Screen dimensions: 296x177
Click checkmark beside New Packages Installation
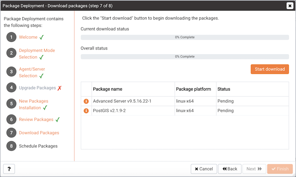(x=45, y=108)
